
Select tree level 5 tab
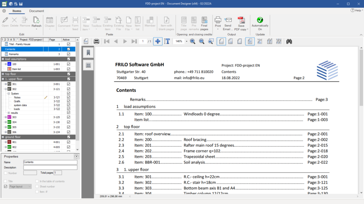pyautogui.click(x=14, y=40)
